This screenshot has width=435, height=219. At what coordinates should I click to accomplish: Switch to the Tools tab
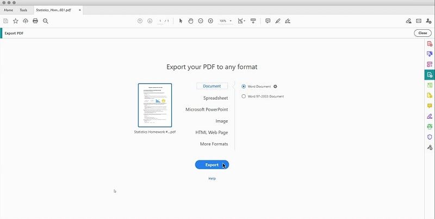[x=23, y=10]
